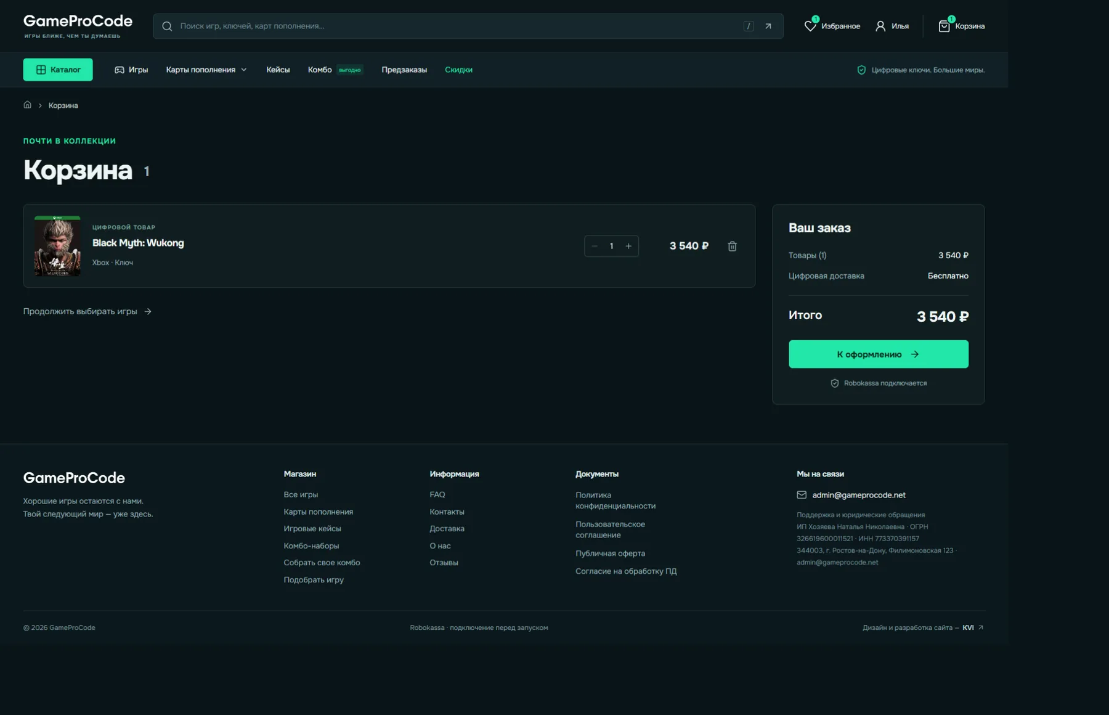Open Все игры footer link

point(301,494)
